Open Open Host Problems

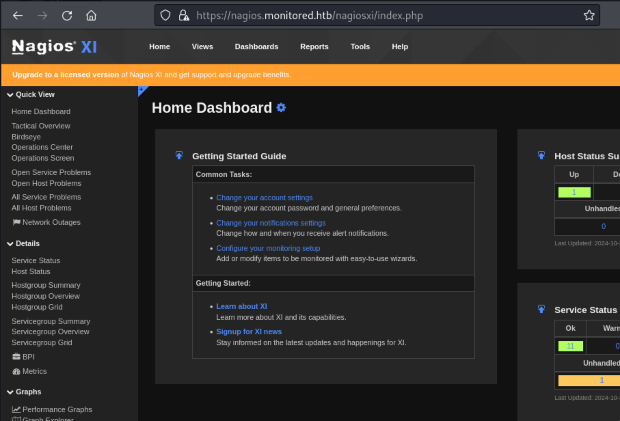pos(46,184)
